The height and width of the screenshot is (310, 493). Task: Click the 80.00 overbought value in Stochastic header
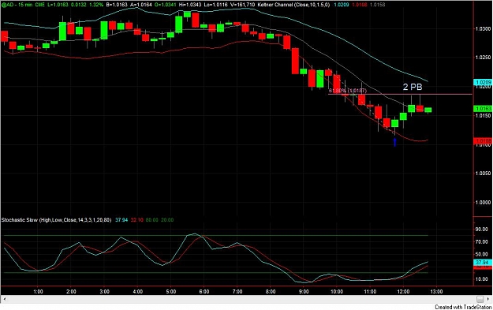pyautogui.click(x=152, y=220)
